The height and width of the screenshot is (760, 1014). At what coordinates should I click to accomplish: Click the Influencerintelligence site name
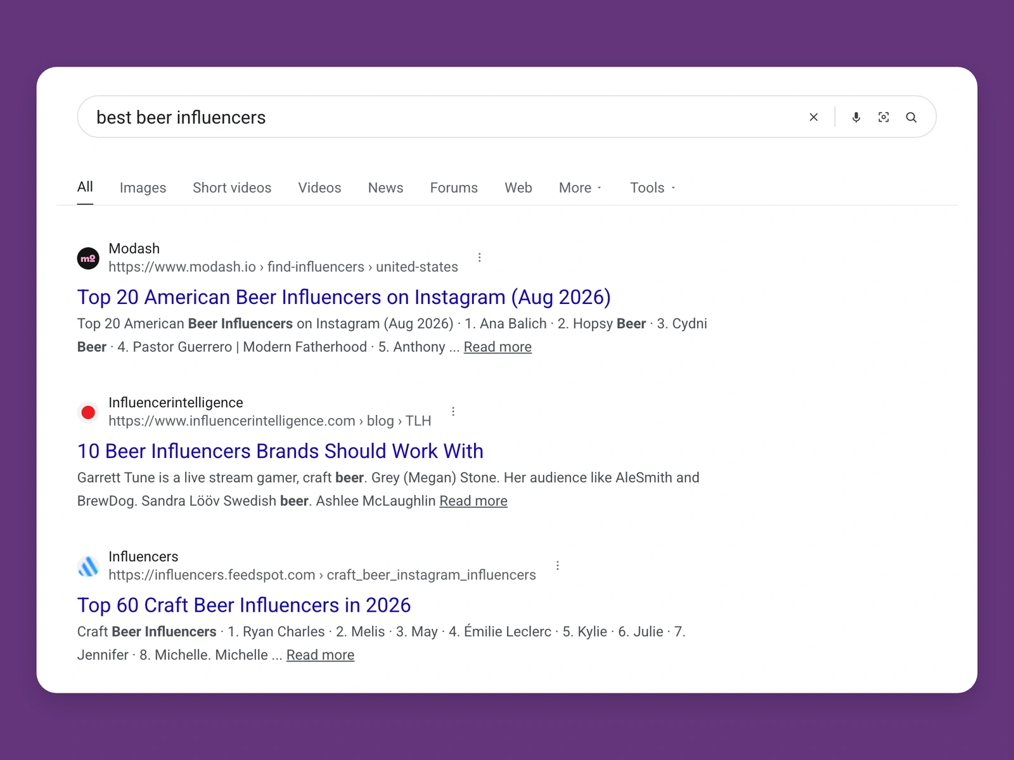coord(176,402)
